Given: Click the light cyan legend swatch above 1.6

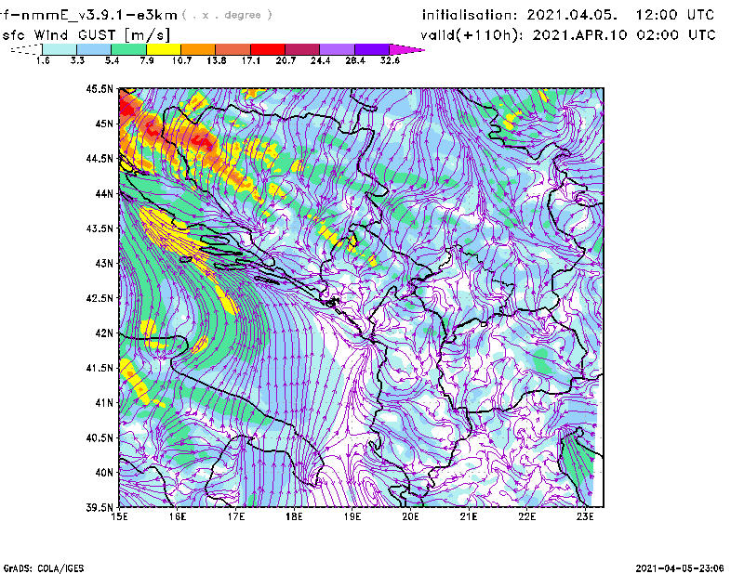Looking at the screenshot, I should (x=60, y=49).
